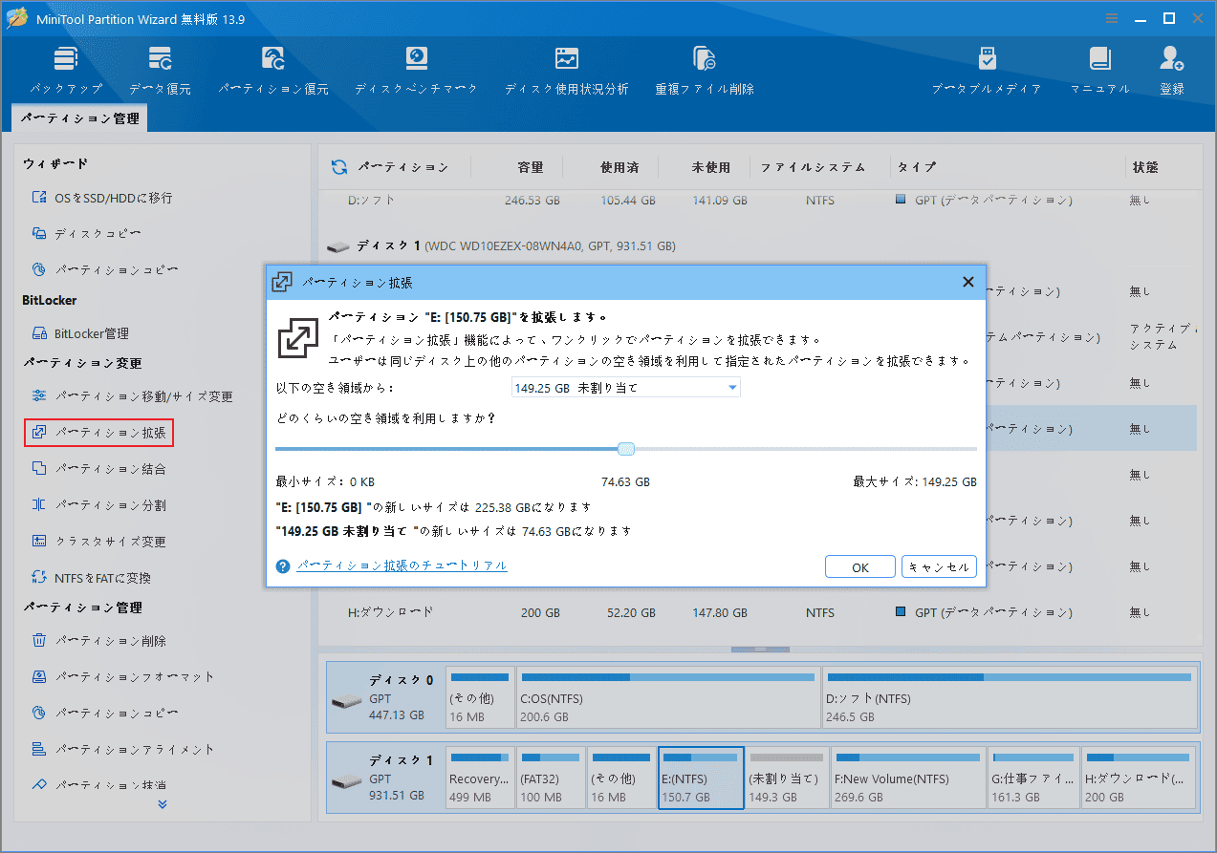
Task: Select D:ソフト(NTFS) block on ディスク 0
Action: 1009,696
